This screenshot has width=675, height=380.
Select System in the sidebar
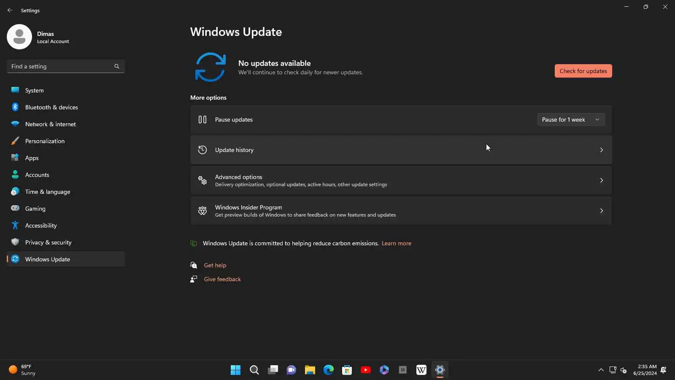[66, 90]
